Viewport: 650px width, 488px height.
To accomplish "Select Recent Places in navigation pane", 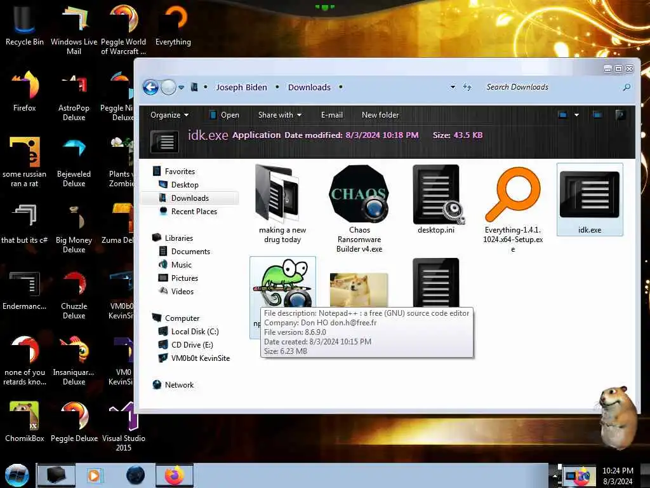I will click(189, 211).
